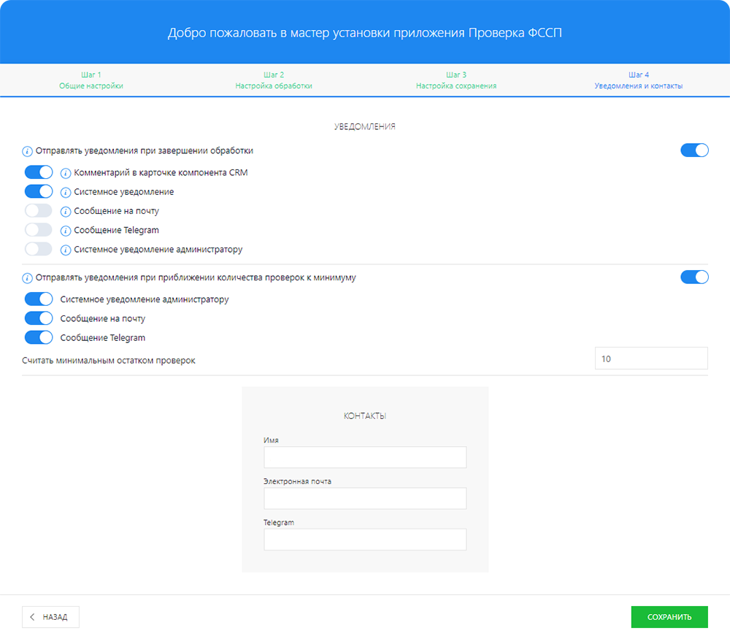
Task: Click info icon next to upper Сообщение на почту
Action: point(66,211)
